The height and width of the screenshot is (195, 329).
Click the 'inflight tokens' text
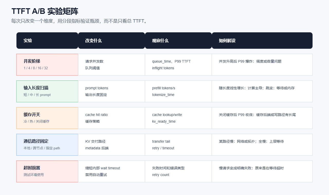163,68
